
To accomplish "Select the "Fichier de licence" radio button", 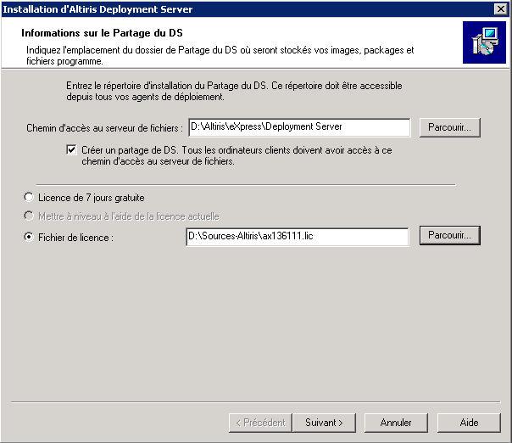I will [x=29, y=238].
